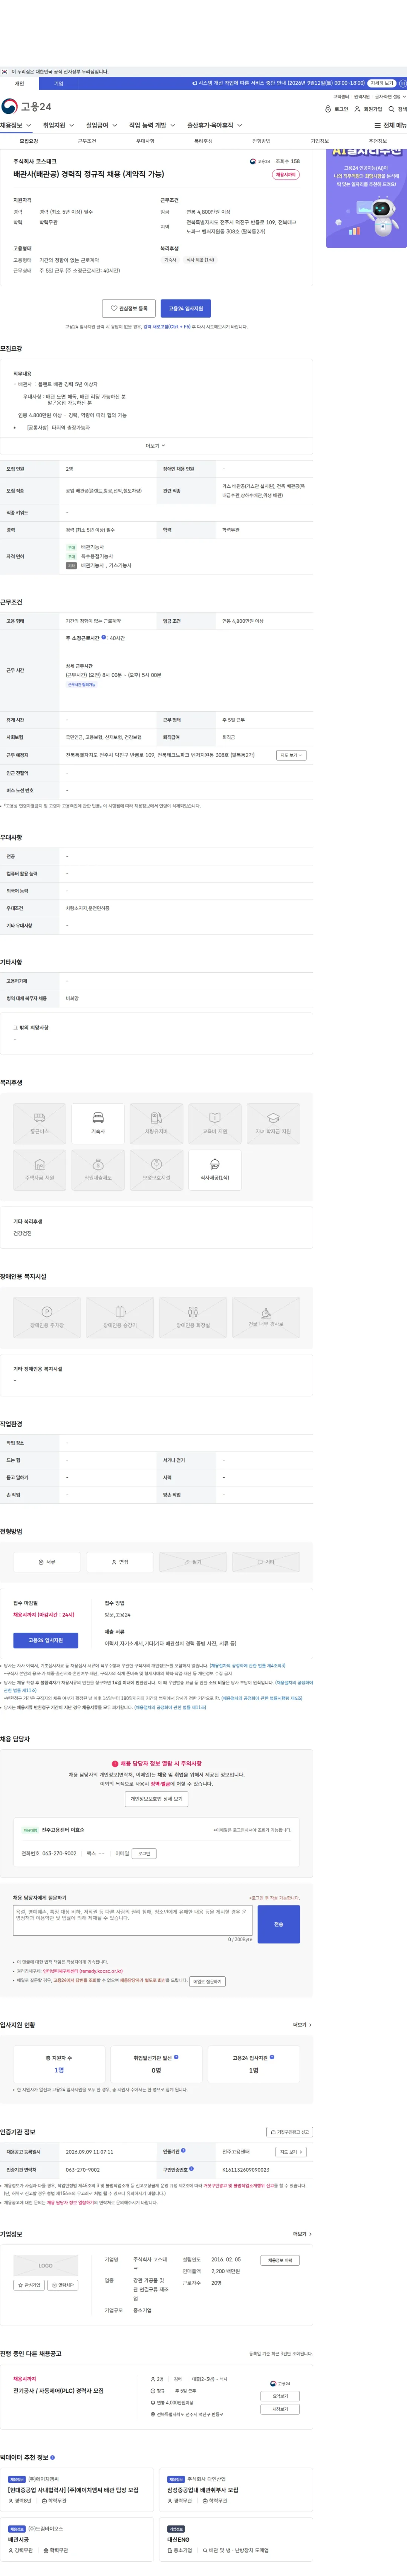Open the 전기공사 / 자동제어(PLC) 경력자 모집 posting
407x2576 pixels.
pyautogui.click(x=58, y=2391)
